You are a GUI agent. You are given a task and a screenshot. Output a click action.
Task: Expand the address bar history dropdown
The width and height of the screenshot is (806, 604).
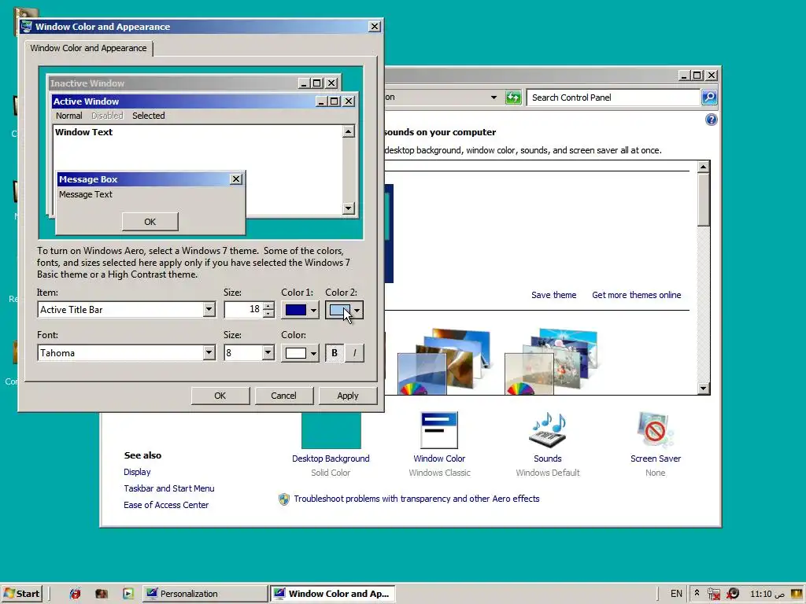coord(494,97)
